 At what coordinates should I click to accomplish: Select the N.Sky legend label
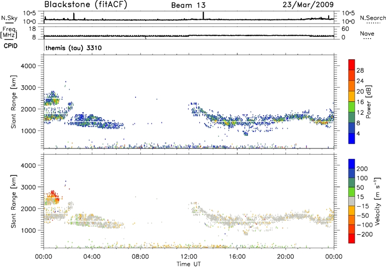9,18
